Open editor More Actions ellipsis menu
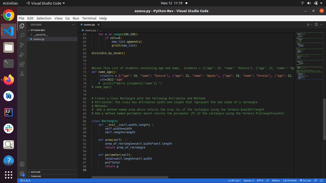Screen dimensions: 326x183 tap(321, 25)
